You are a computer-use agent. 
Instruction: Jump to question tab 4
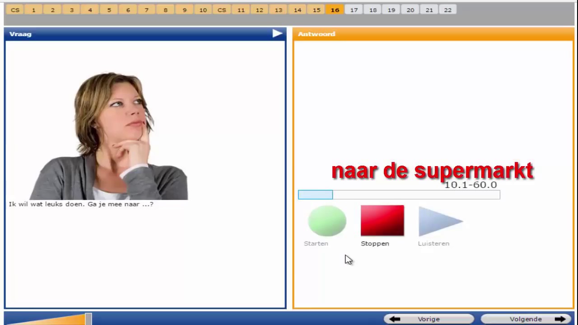point(90,10)
